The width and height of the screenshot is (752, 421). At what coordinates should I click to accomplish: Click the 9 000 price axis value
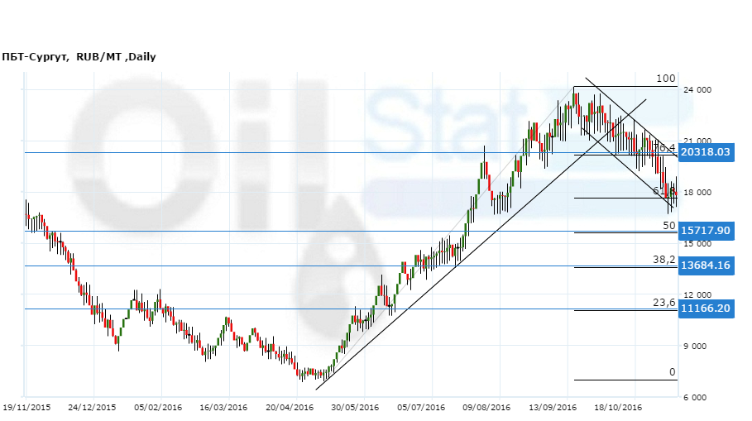click(x=700, y=347)
